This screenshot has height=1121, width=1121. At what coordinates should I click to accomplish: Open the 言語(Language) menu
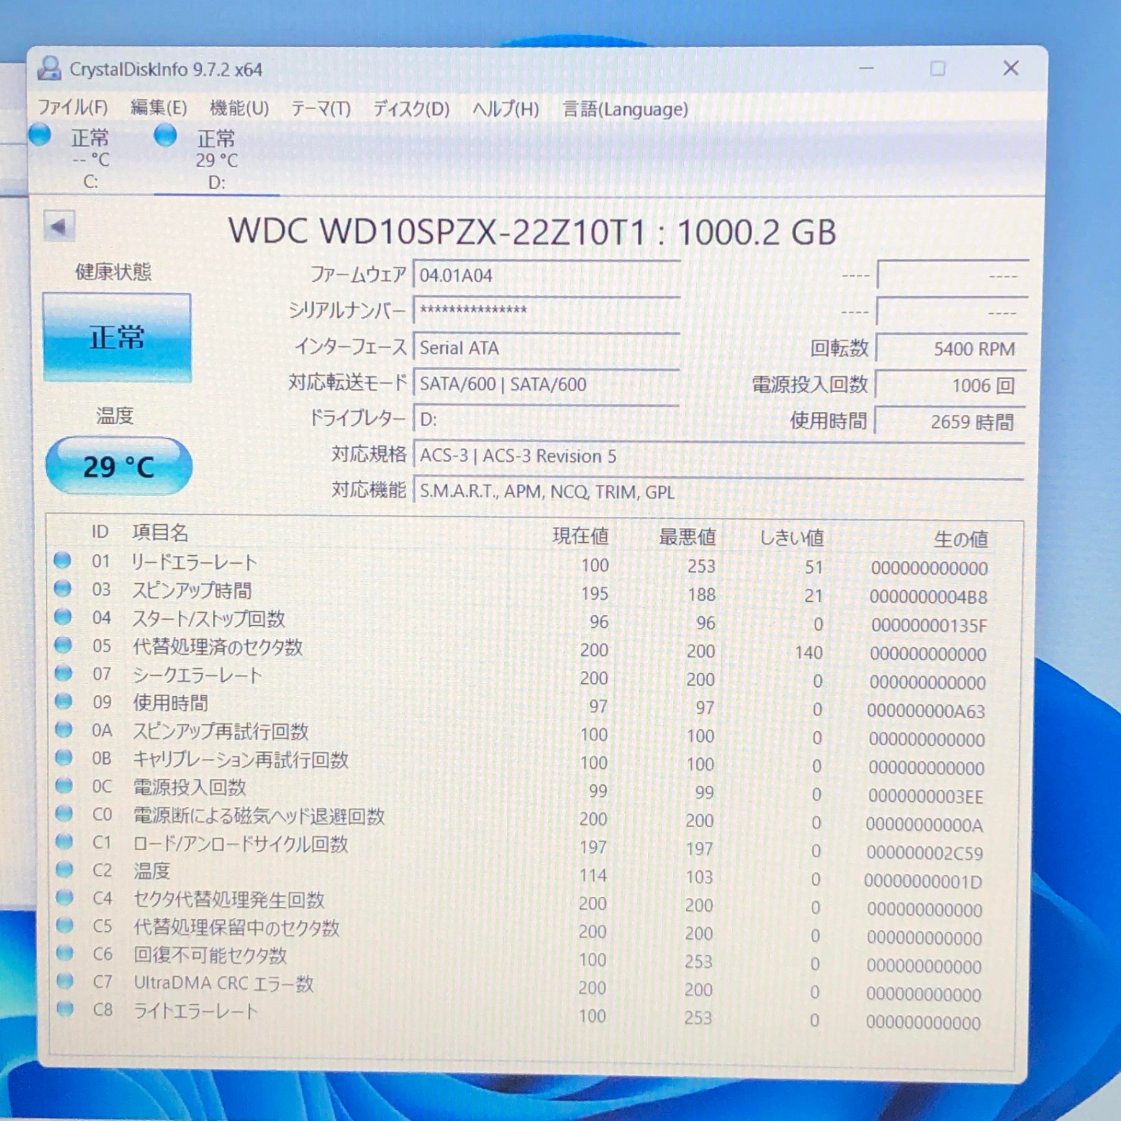coord(625,110)
